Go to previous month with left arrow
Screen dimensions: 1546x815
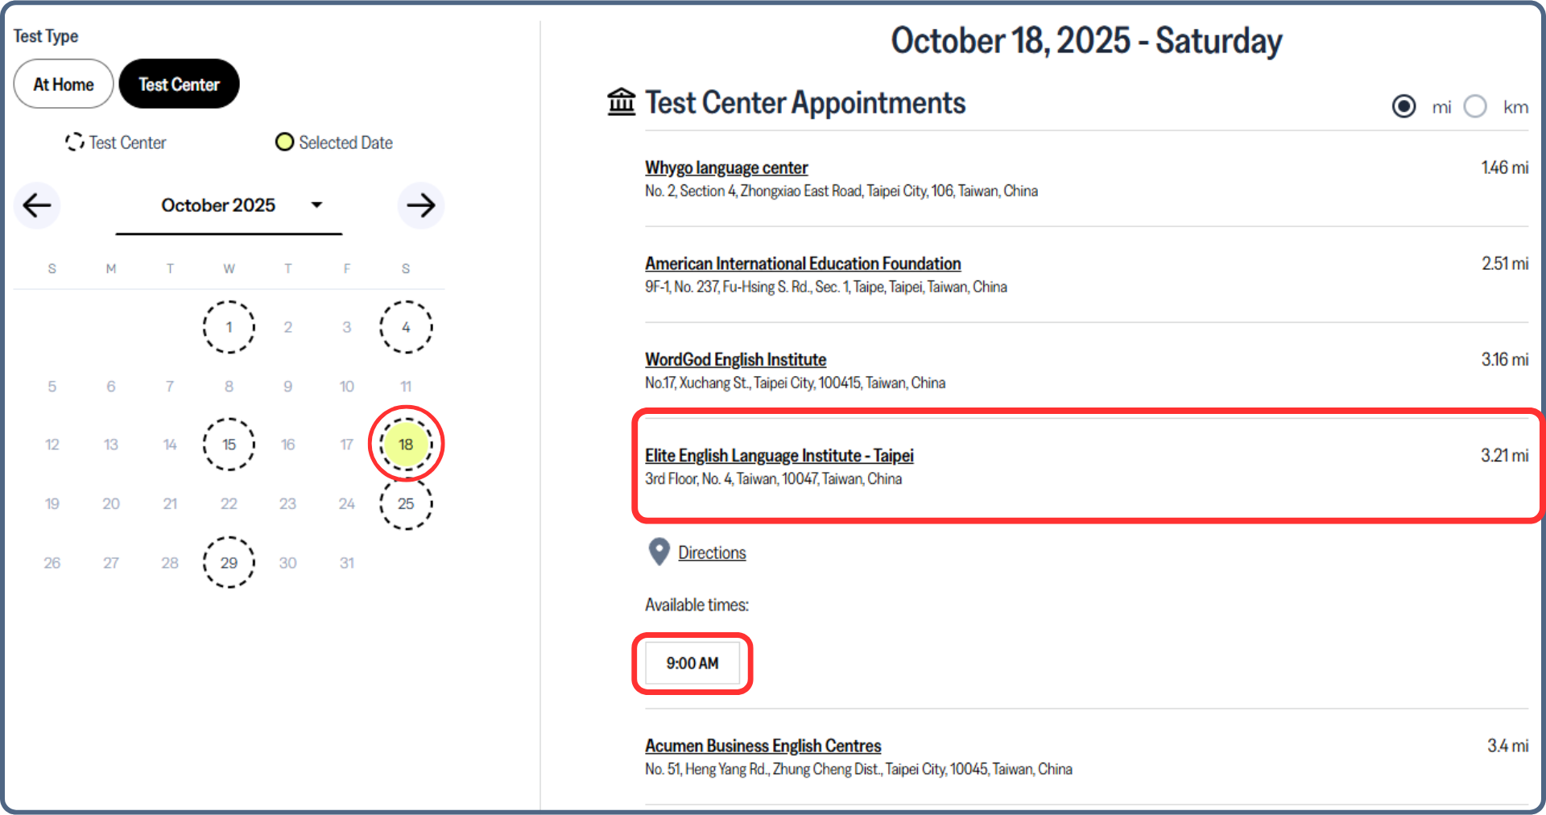click(x=37, y=206)
